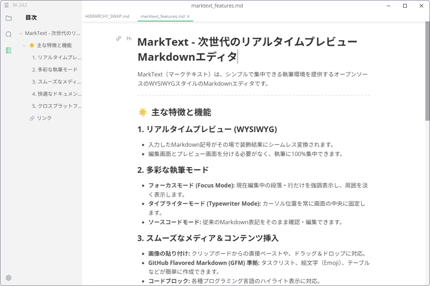Click the word count W 242
Screen dimensions: 430x286
point(20,5)
